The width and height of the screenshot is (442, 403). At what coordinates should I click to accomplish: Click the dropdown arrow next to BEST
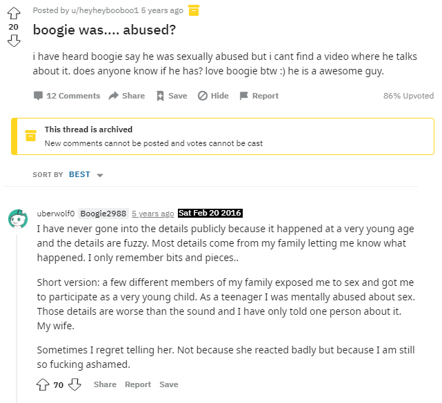point(100,176)
